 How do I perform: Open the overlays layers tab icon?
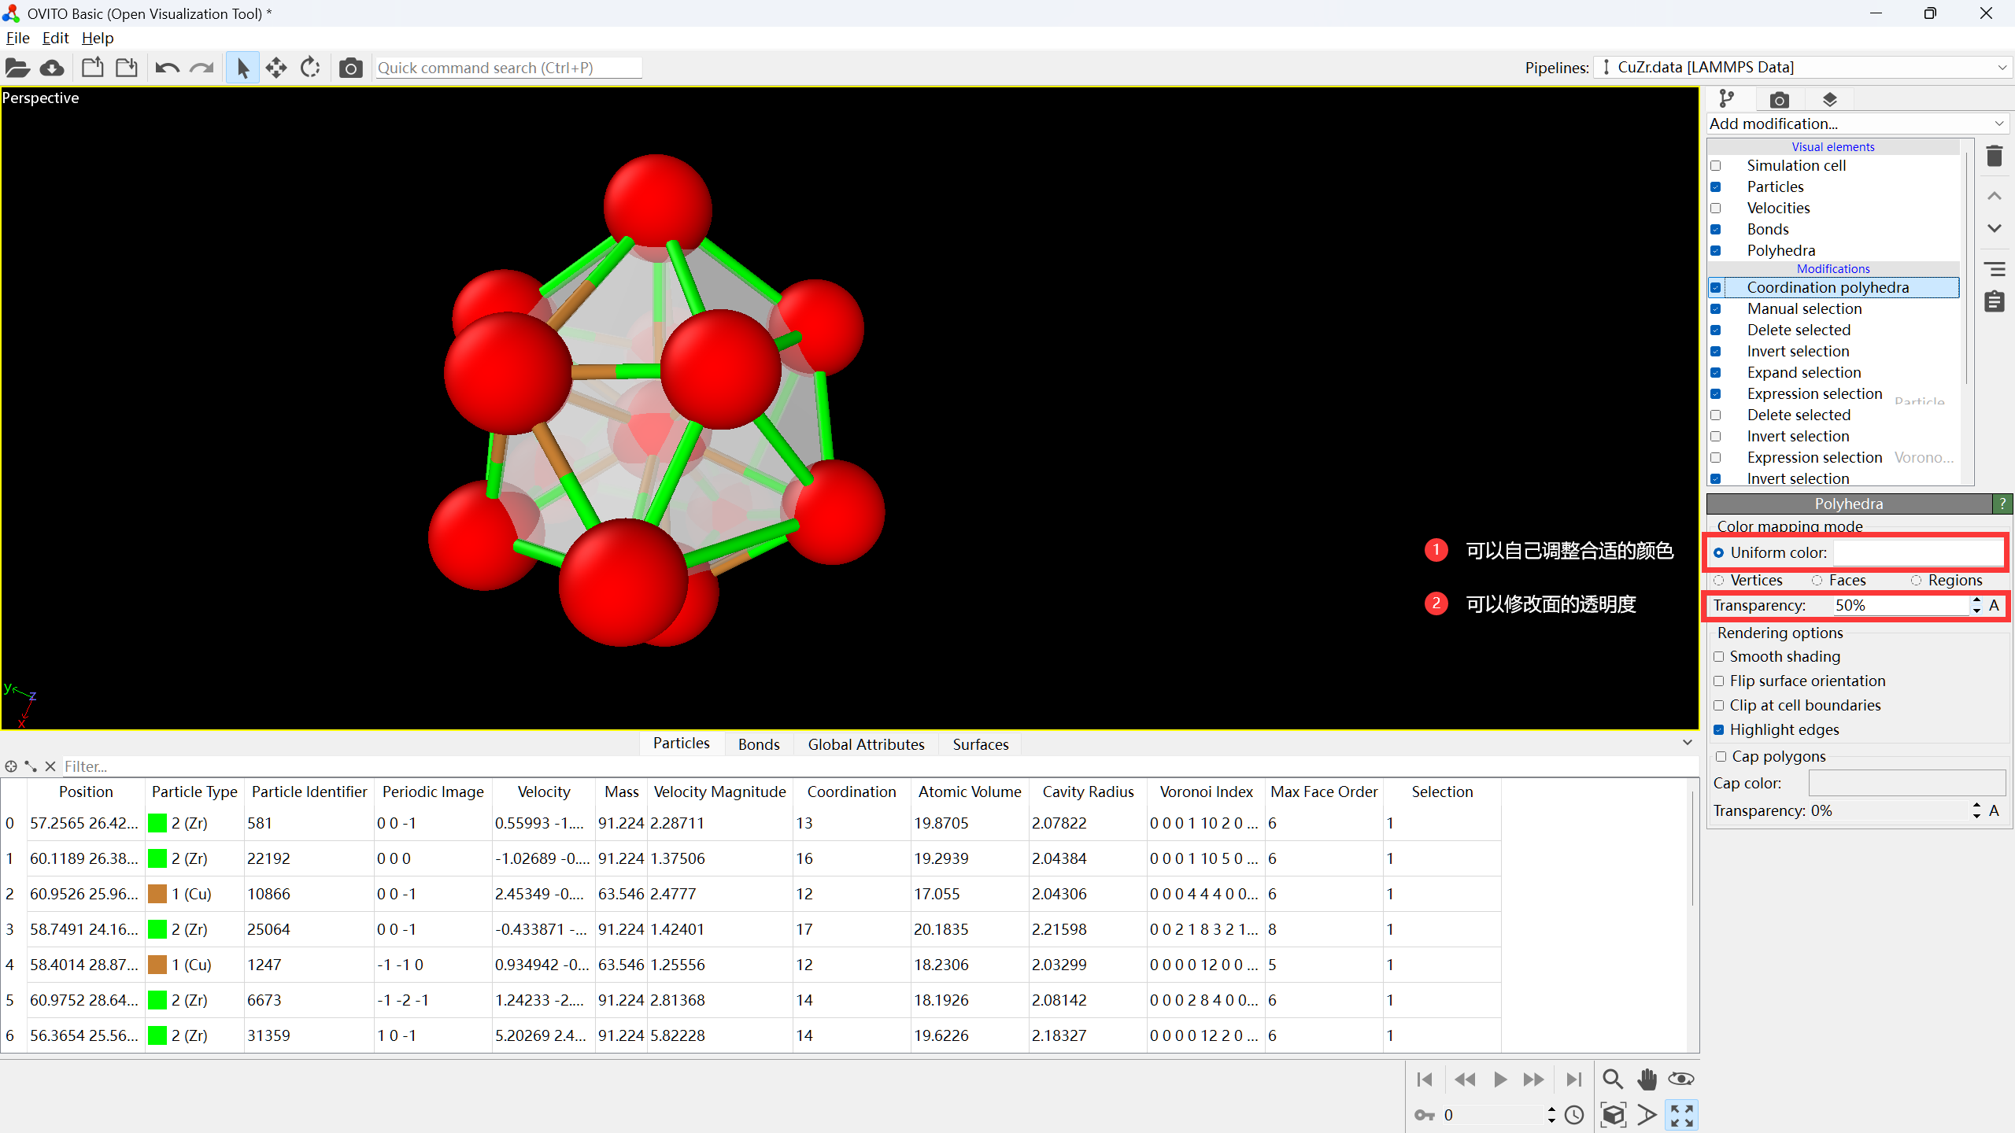tap(1829, 100)
